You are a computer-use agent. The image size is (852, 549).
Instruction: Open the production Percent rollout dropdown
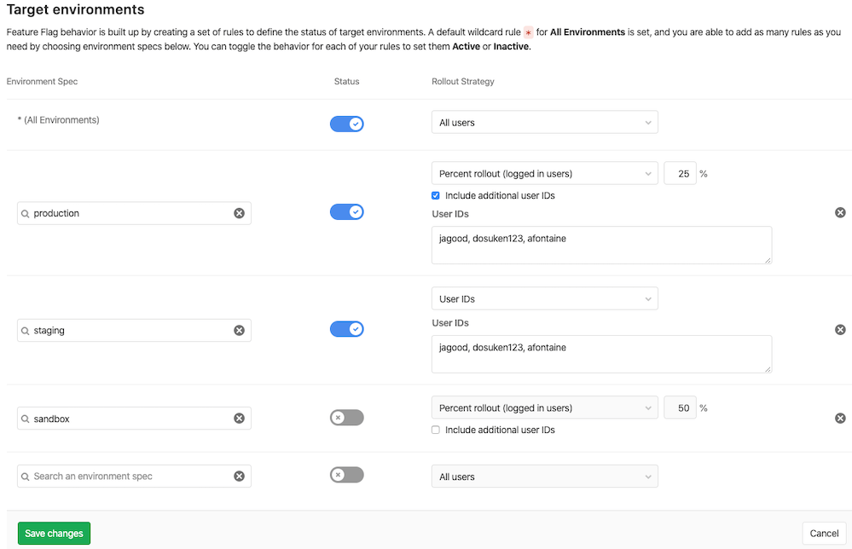545,173
